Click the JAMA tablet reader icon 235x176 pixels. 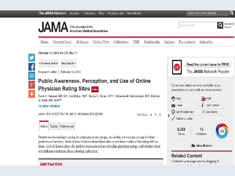coord(177,67)
